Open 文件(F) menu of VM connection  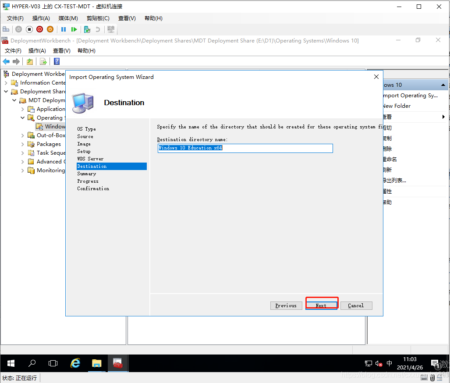tap(15, 18)
